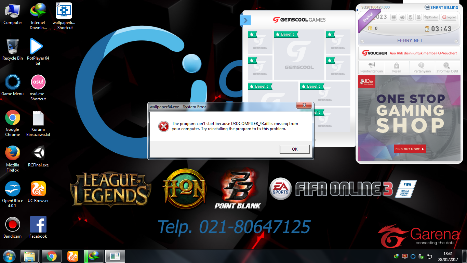Open the Recycle Bin
Viewport: 467px width, 263px height.
[13, 49]
